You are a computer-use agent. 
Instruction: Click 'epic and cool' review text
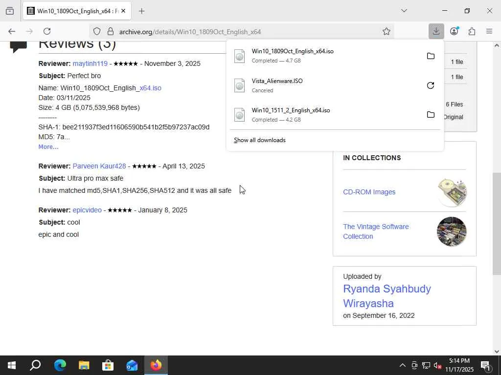click(x=59, y=234)
